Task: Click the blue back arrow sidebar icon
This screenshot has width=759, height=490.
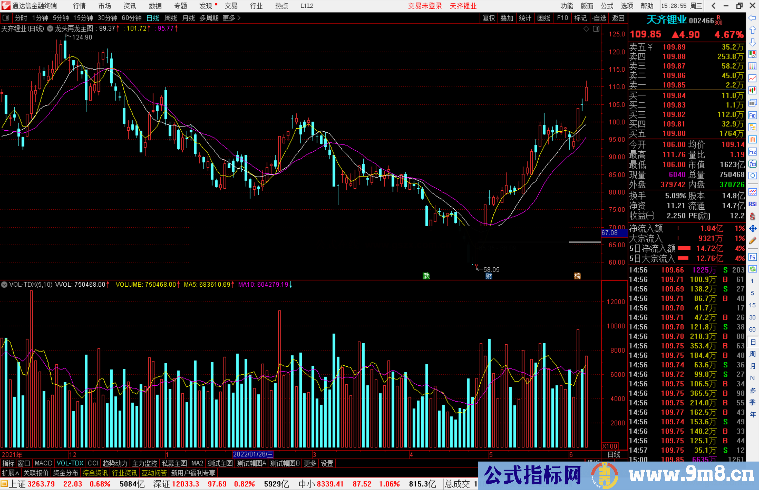Action: coord(752,18)
